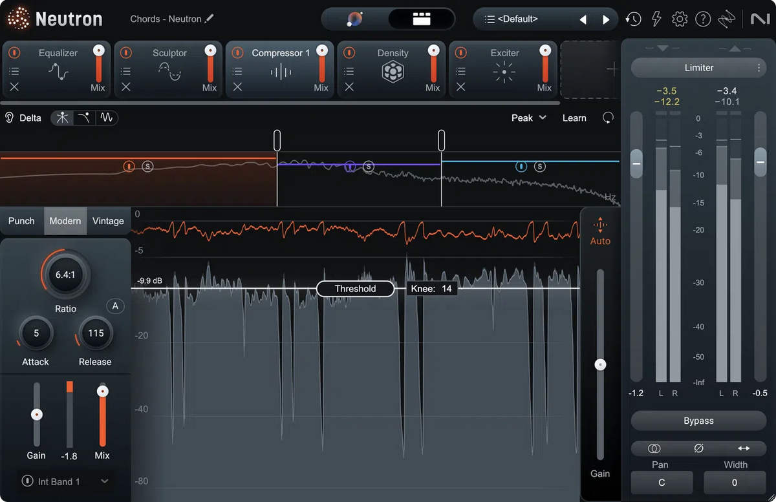Viewport: 776px width, 502px height.
Task: Solo the middle compressor band
Action: click(368, 166)
